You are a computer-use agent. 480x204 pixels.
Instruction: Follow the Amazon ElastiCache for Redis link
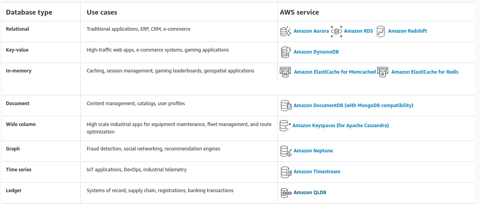[425, 72]
